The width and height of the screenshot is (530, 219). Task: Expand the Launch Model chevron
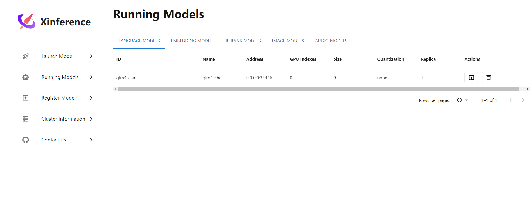click(91, 56)
